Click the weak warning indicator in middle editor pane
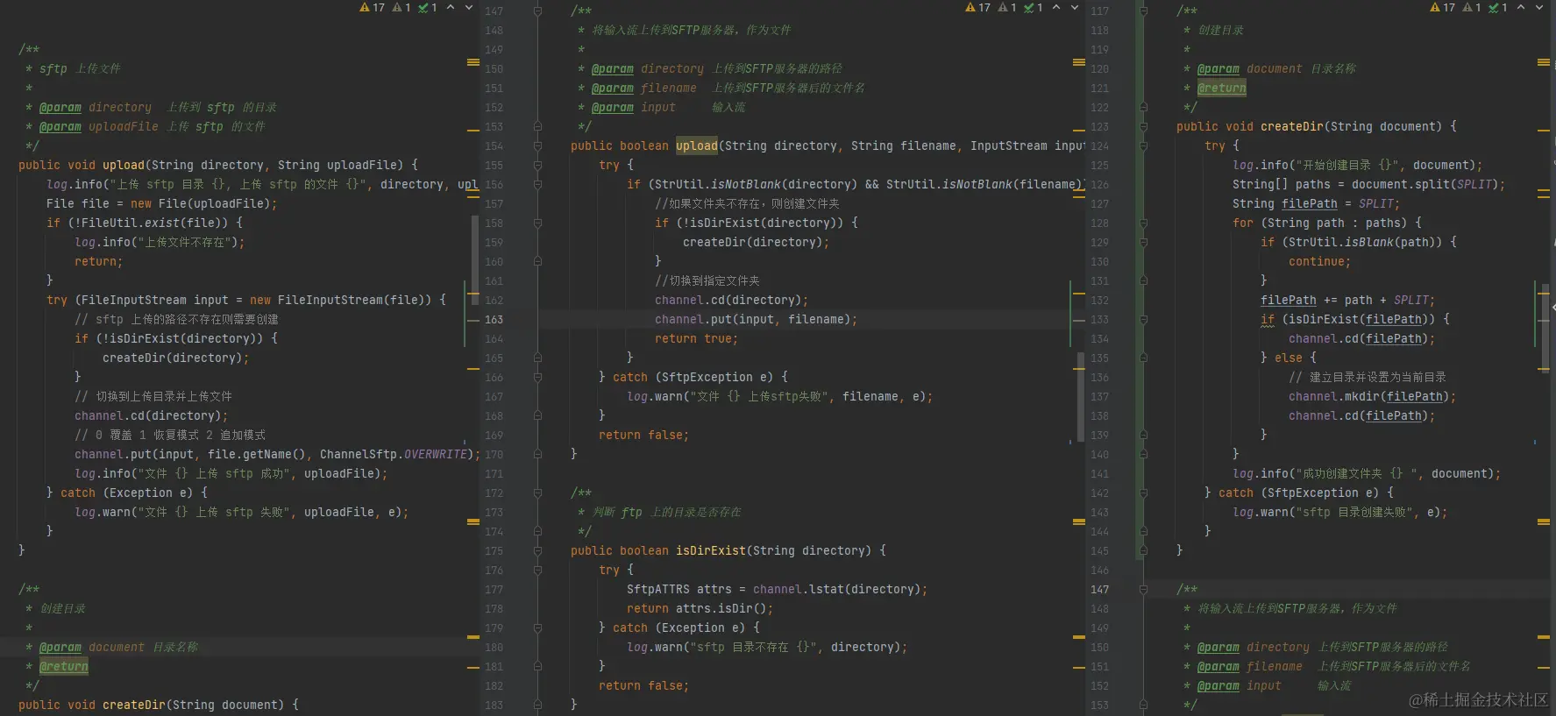The image size is (1556, 716). click(x=1007, y=7)
